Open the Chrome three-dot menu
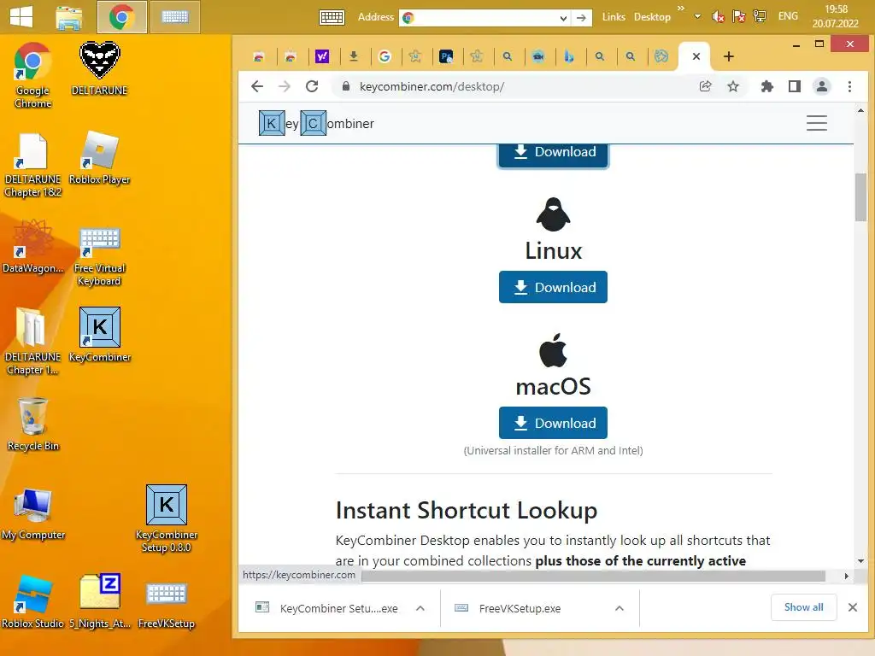Image resolution: width=875 pixels, height=656 pixels. coord(849,86)
